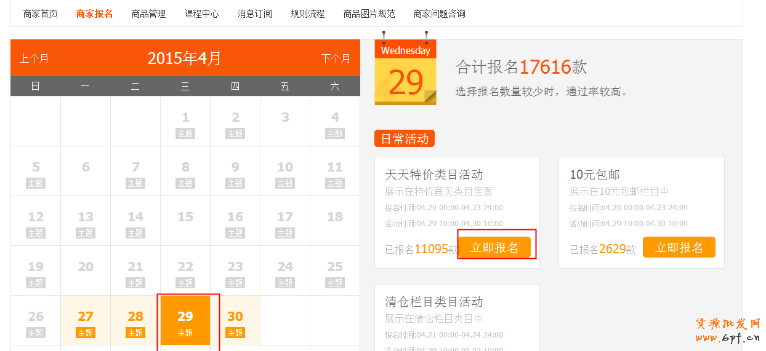The width and height of the screenshot is (766, 351).
Task: Click the 三 weekday column header
Action: click(185, 86)
